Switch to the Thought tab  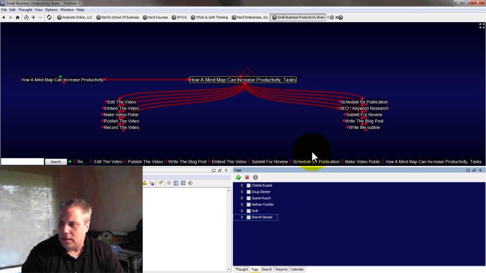click(241, 269)
